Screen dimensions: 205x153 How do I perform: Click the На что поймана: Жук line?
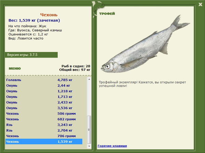tap(27, 26)
